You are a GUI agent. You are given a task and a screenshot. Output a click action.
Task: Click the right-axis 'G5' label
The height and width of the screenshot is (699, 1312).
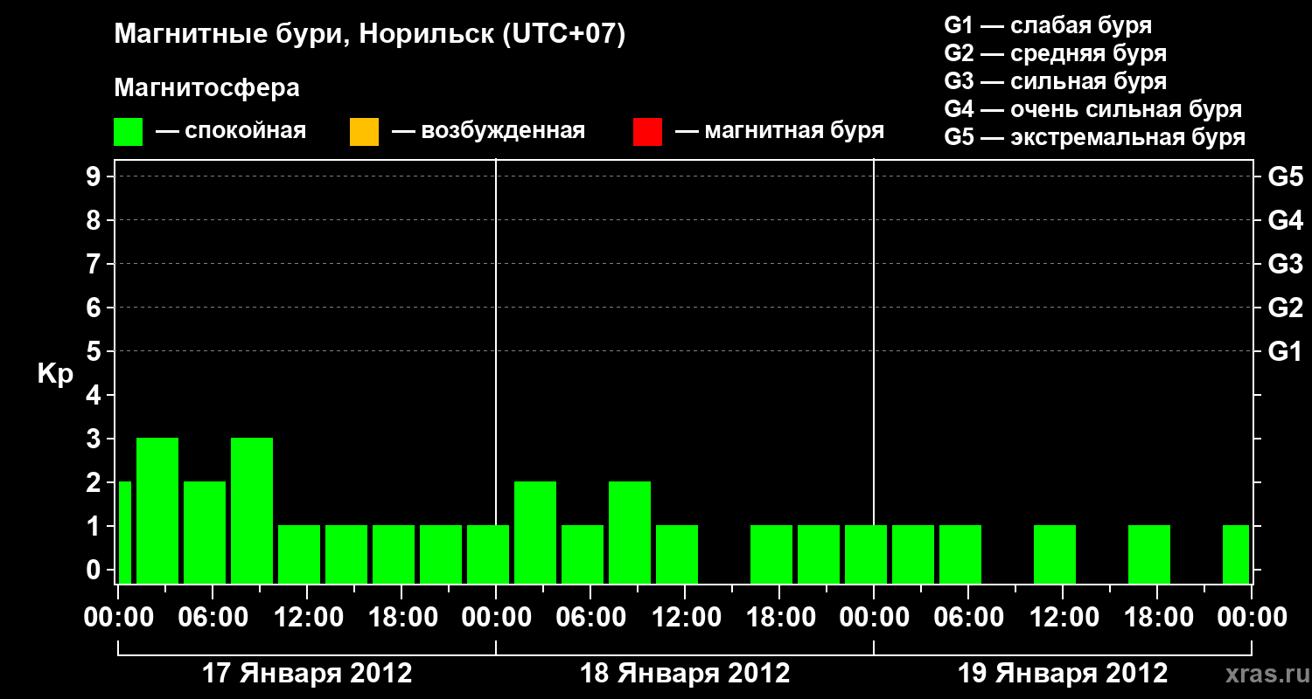[1285, 176]
